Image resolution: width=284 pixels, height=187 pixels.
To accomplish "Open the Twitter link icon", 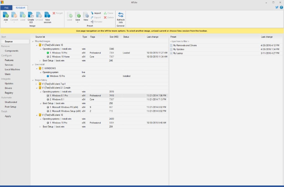I will coord(277,7).
